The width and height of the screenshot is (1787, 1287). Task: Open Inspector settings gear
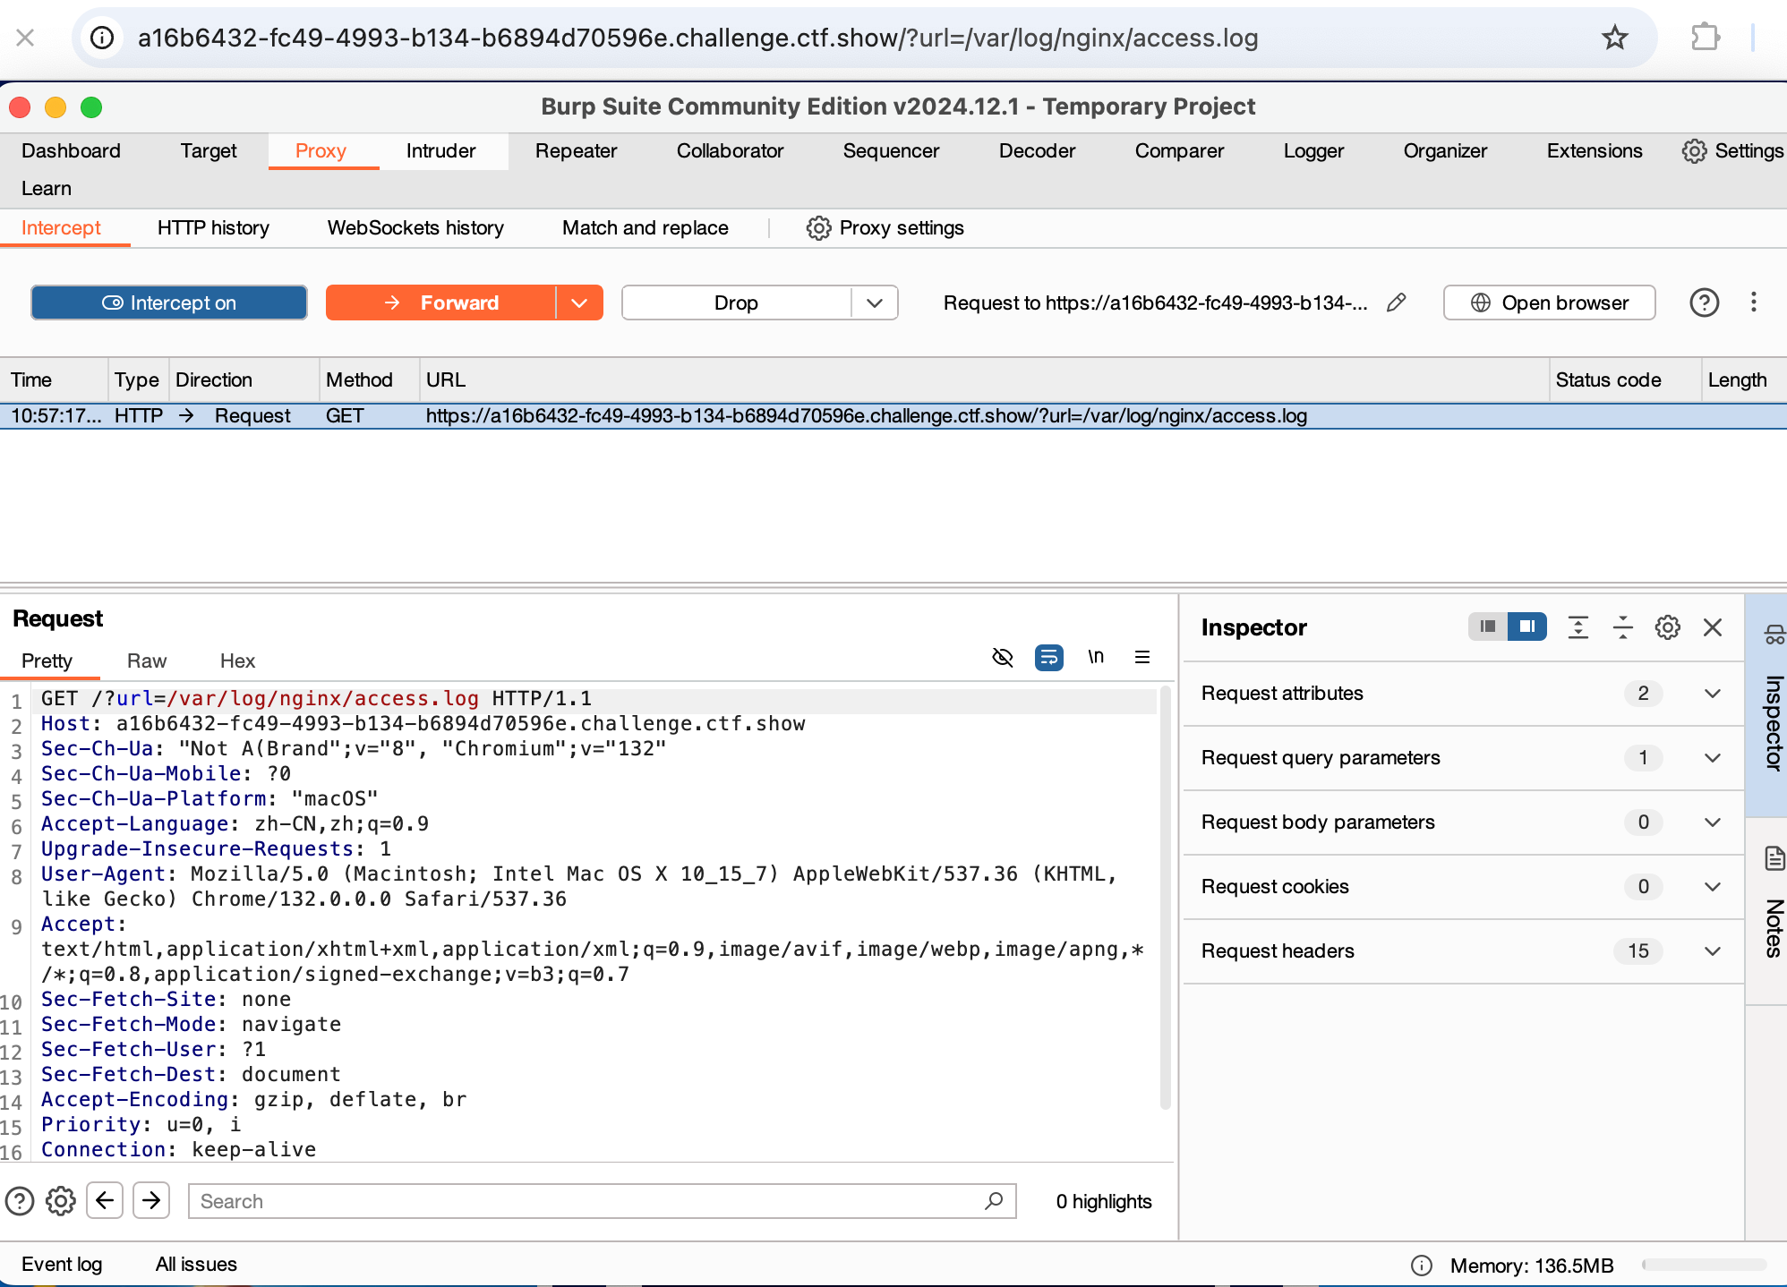tap(1667, 627)
